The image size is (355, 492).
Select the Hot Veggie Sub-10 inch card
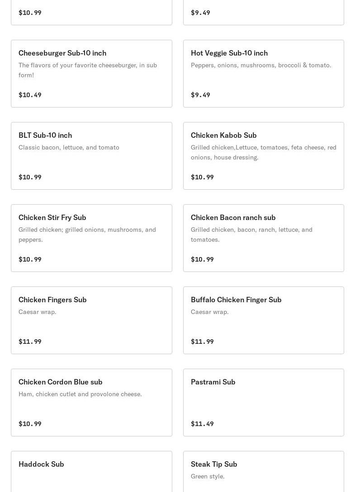pos(264,74)
